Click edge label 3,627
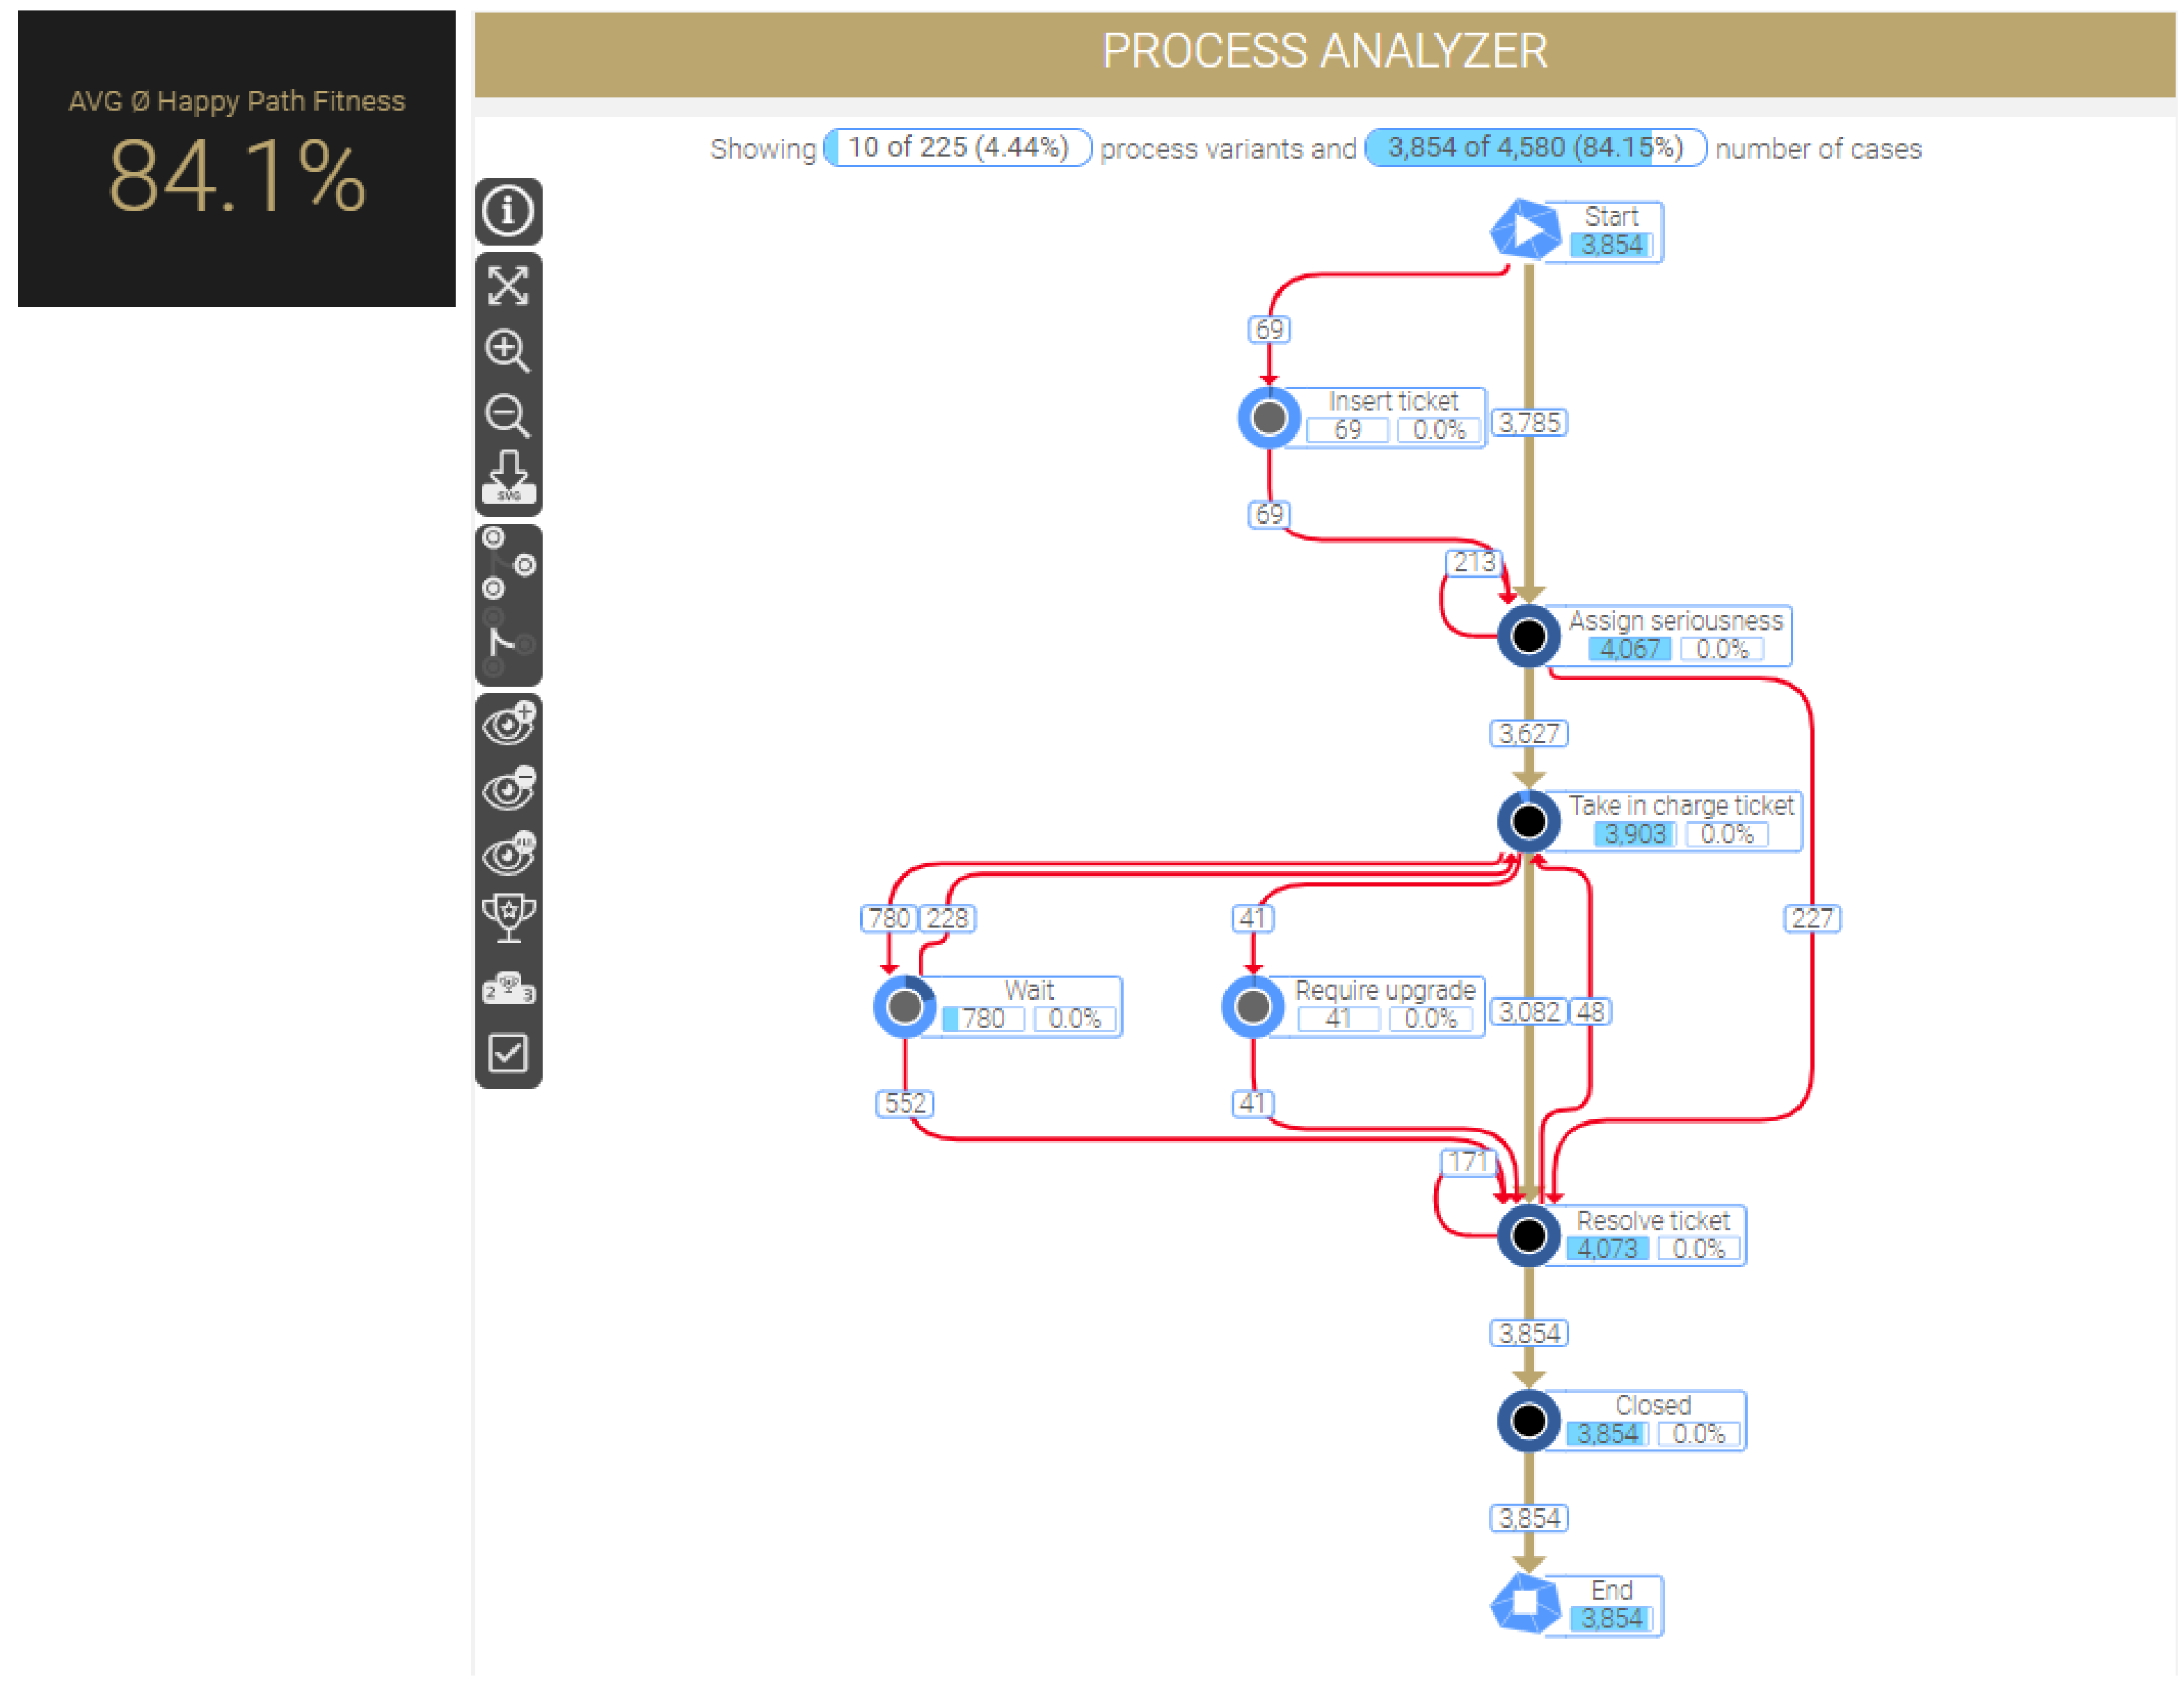 pyautogui.click(x=1529, y=734)
